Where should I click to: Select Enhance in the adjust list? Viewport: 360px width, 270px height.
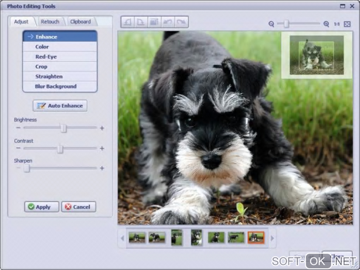pos(60,36)
